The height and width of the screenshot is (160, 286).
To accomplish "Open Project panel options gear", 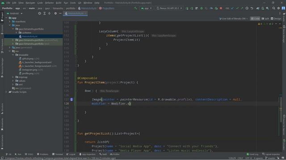I will (55, 13).
